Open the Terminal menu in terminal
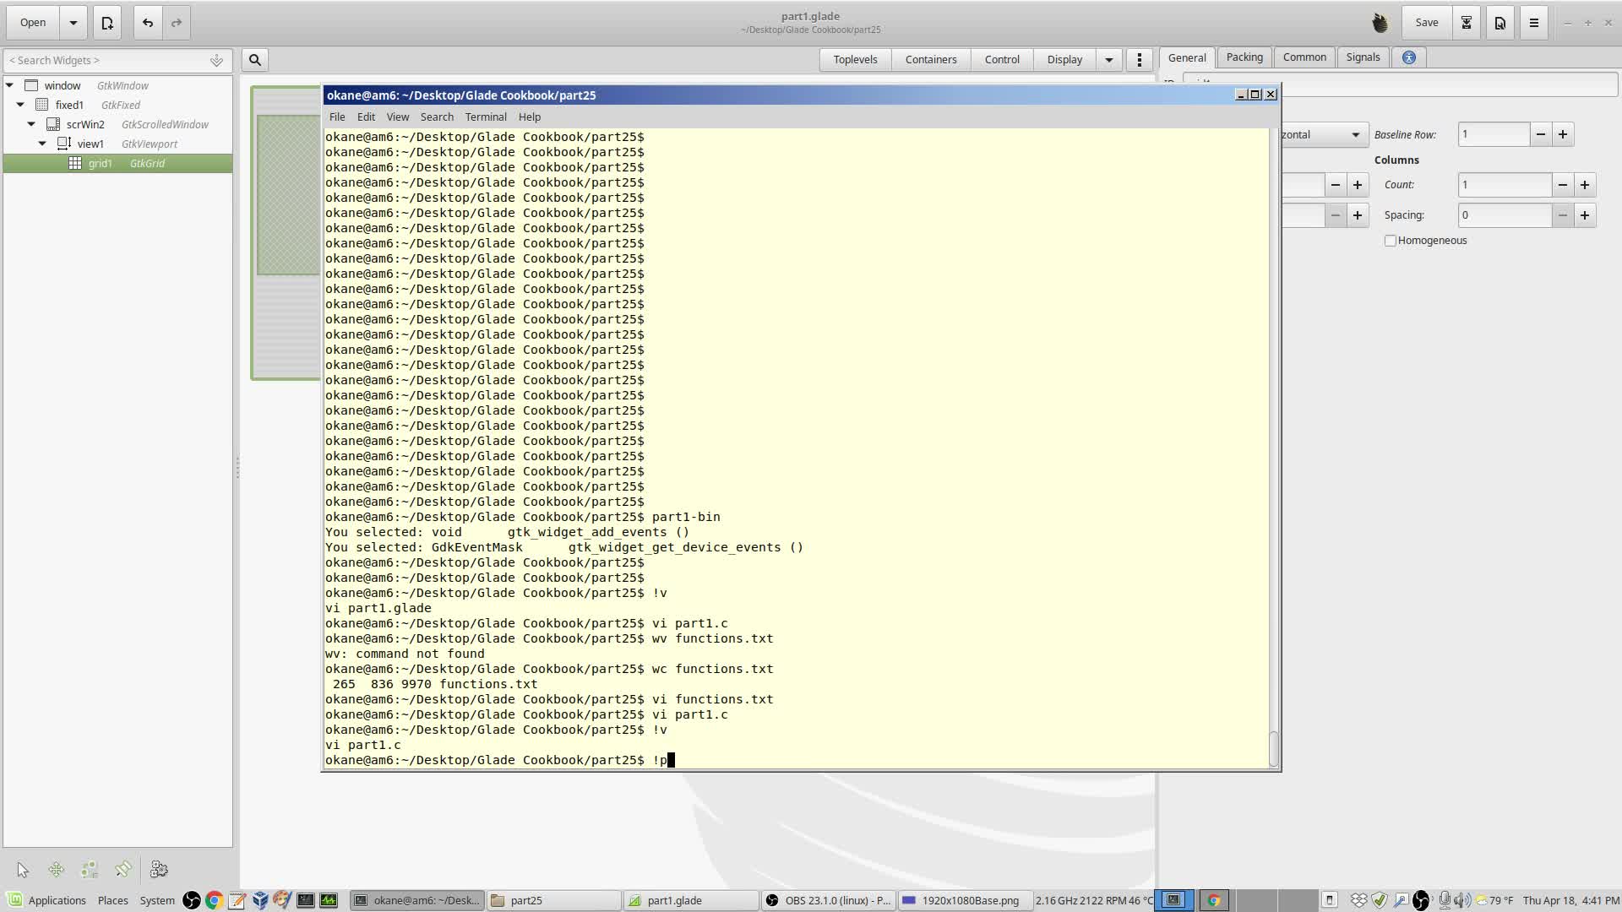Image resolution: width=1622 pixels, height=912 pixels. tap(486, 117)
